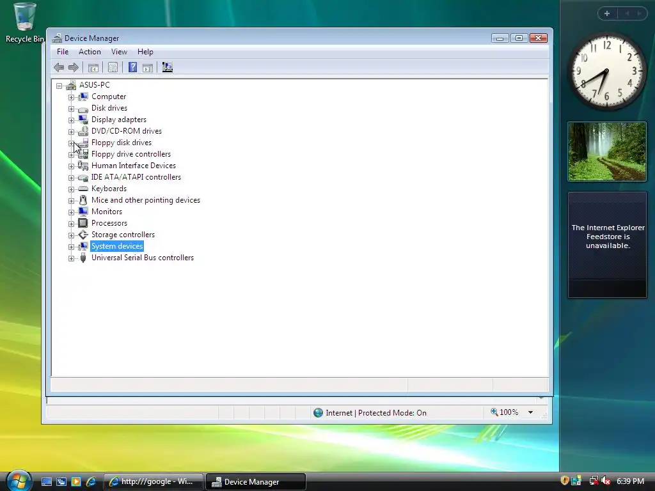Click the mouse icon for pointing devices
This screenshot has width=655, height=491.
(x=83, y=200)
